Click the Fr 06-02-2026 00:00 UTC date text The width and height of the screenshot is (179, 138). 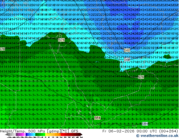coord(130,131)
